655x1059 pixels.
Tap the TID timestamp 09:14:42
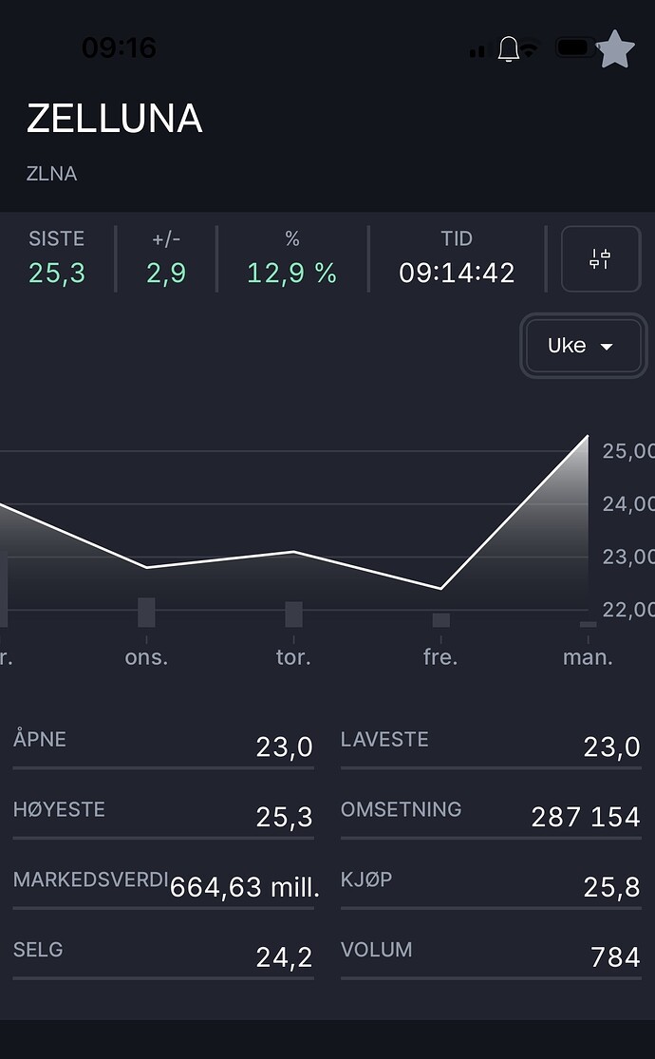pos(457,274)
